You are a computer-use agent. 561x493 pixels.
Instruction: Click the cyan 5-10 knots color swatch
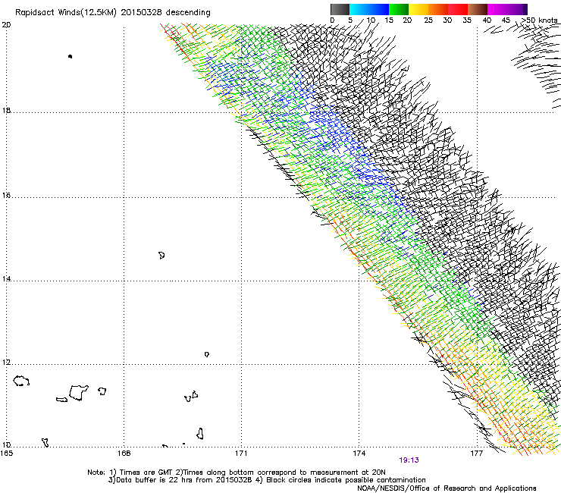(x=359, y=9)
